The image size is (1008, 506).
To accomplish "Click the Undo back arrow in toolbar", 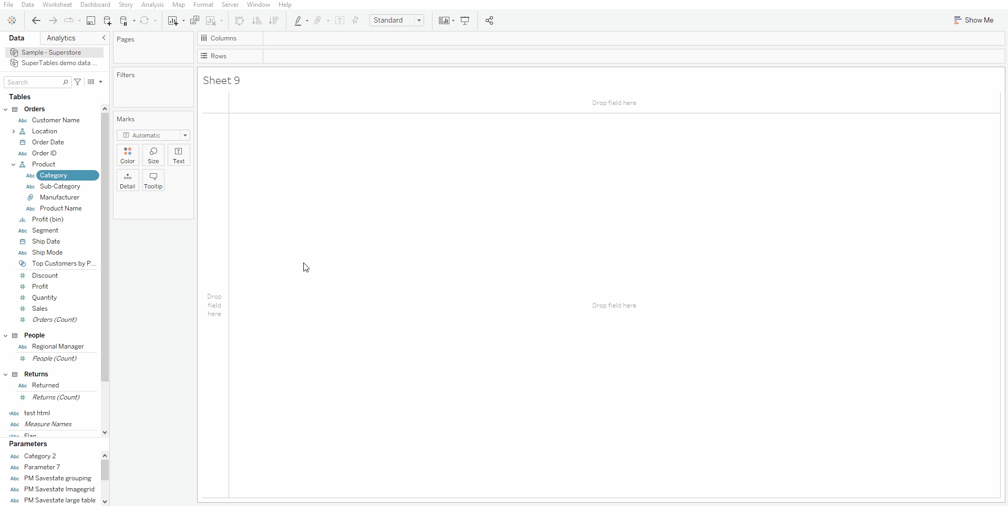I will point(36,20).
